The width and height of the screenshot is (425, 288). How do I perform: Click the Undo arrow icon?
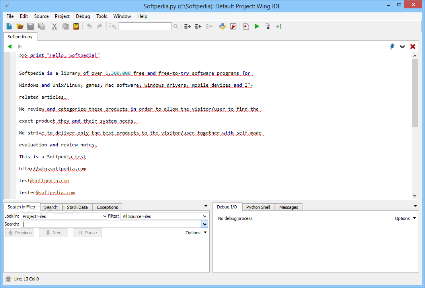pos(89,26)
